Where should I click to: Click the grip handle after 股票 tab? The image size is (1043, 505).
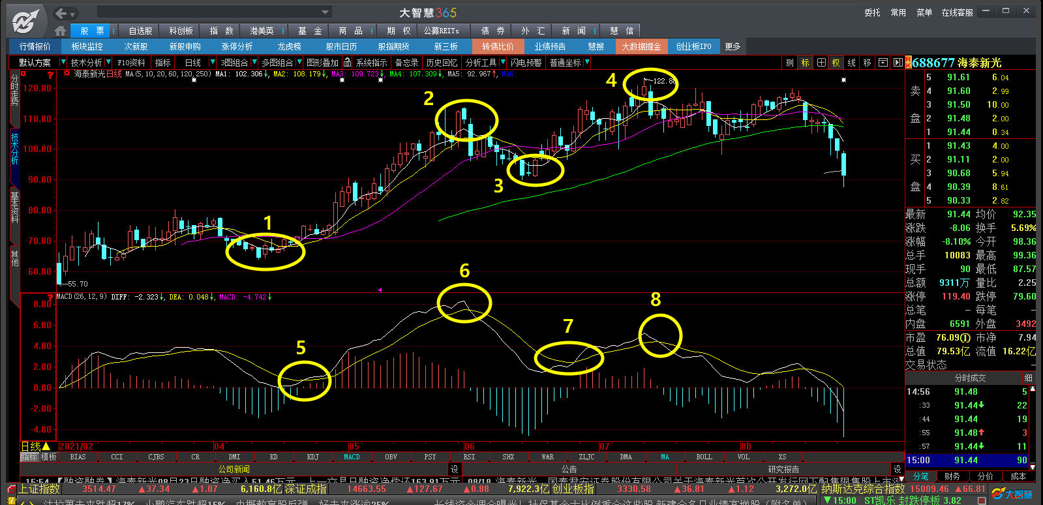113,31
